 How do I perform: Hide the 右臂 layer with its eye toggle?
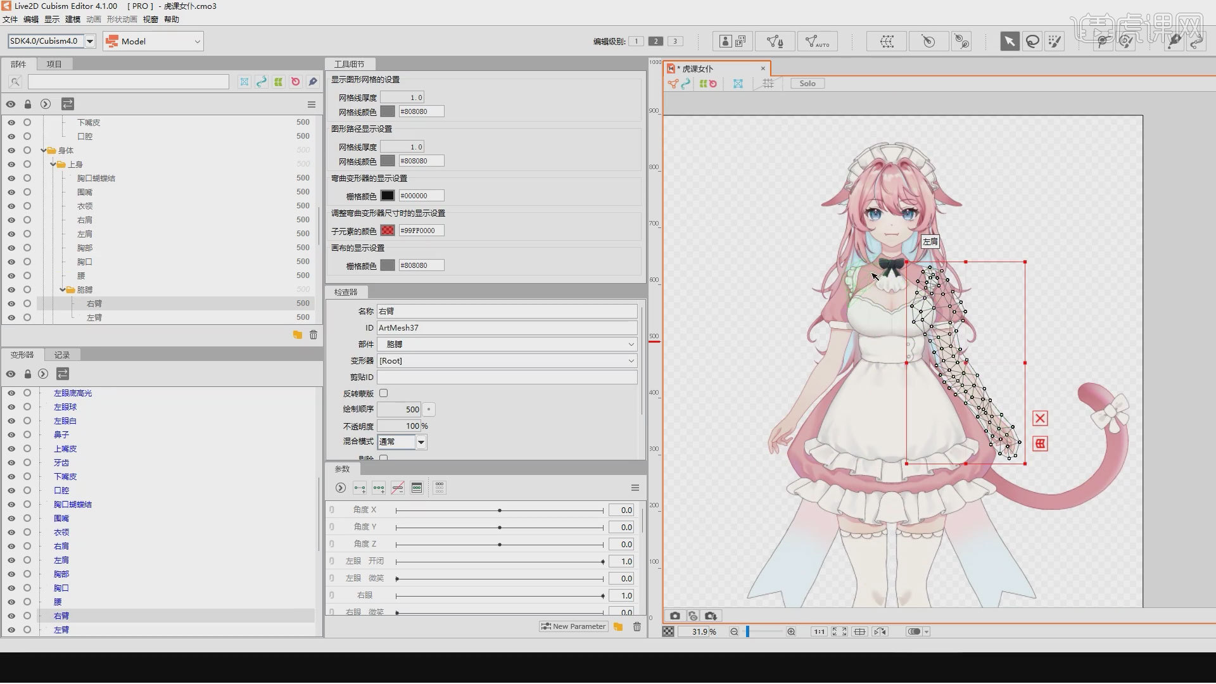click(11, 303)
